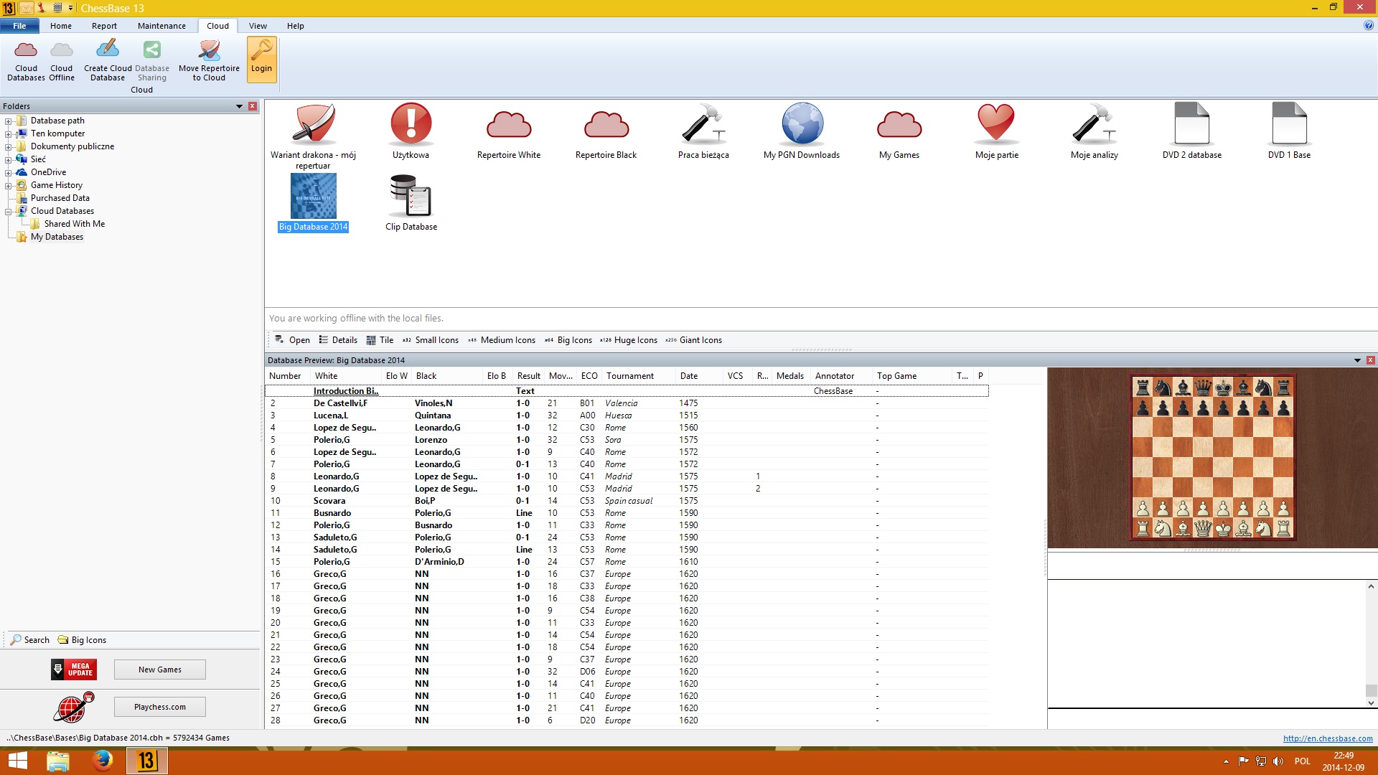Screen dimensions: 1378x775
Task: Switch view to Huge Icons
Action: tap(629, 340)
